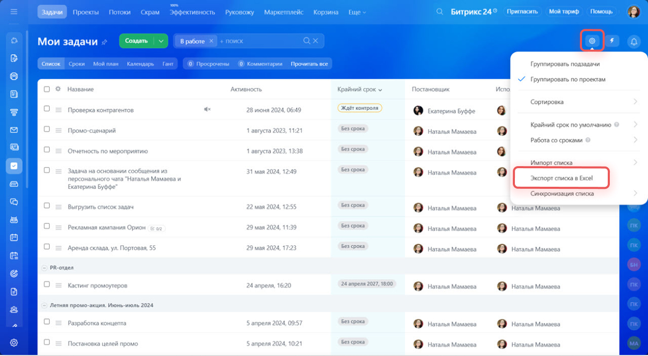The image size is (648, 356).
Task: Switch to the Гант view tab
Action: [168, 64]
